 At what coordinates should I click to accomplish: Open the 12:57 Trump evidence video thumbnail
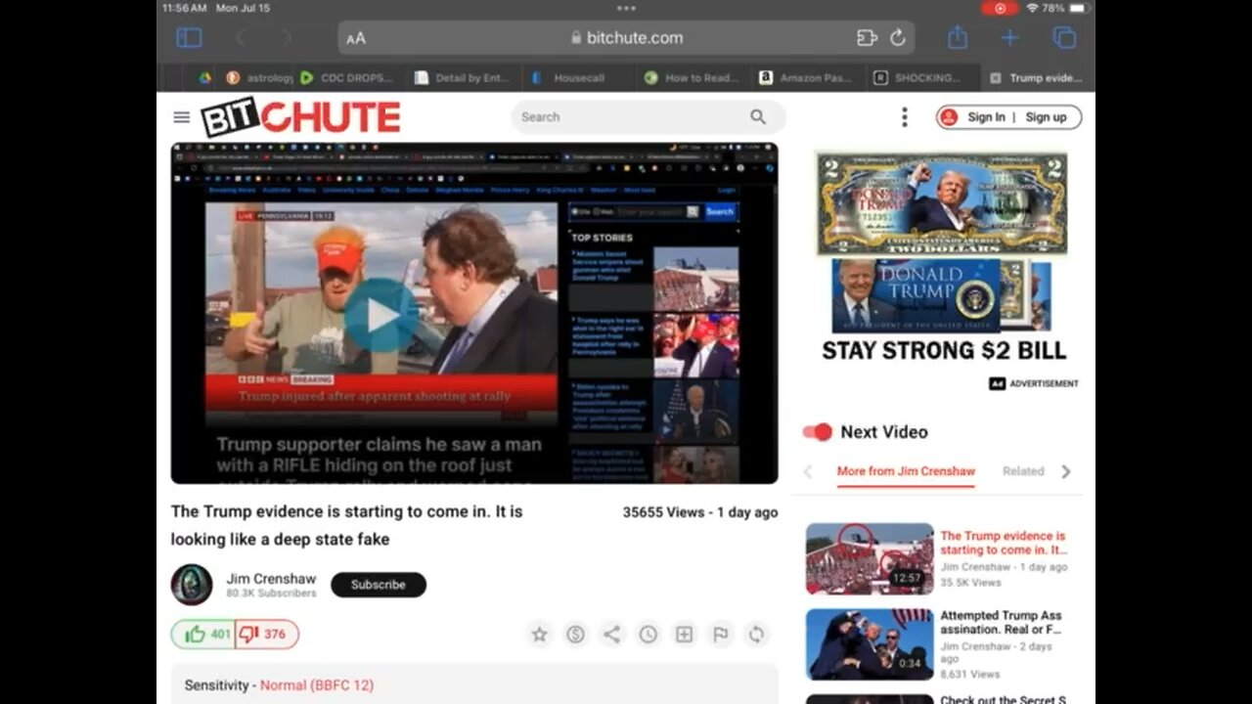coord(870,559)
